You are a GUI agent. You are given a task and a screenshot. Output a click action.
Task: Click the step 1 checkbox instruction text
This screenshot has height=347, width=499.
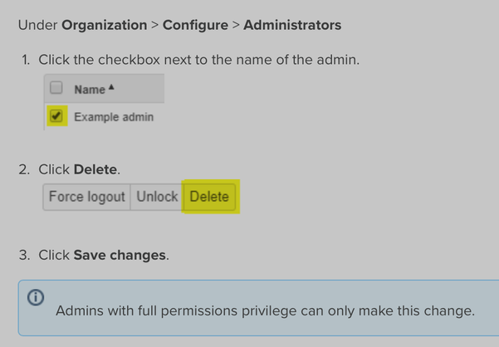click(199, 60)
